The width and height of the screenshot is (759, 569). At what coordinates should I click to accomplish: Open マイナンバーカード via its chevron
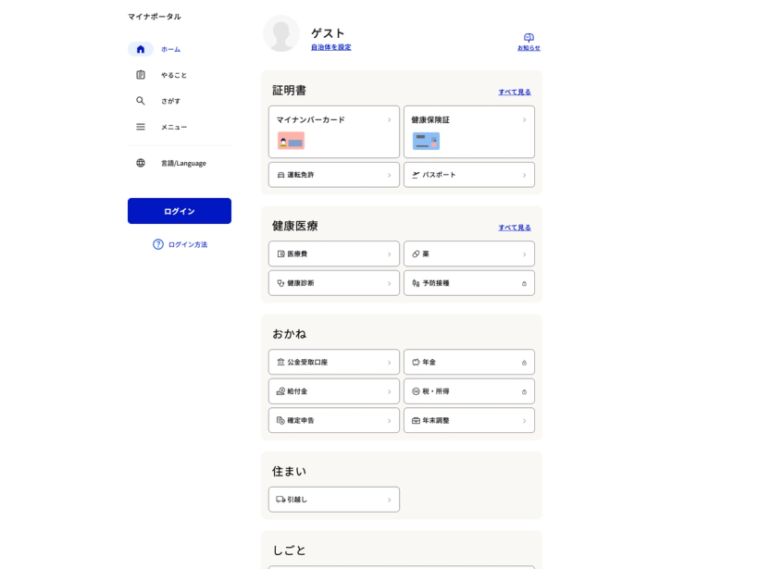tap(389, 119)
